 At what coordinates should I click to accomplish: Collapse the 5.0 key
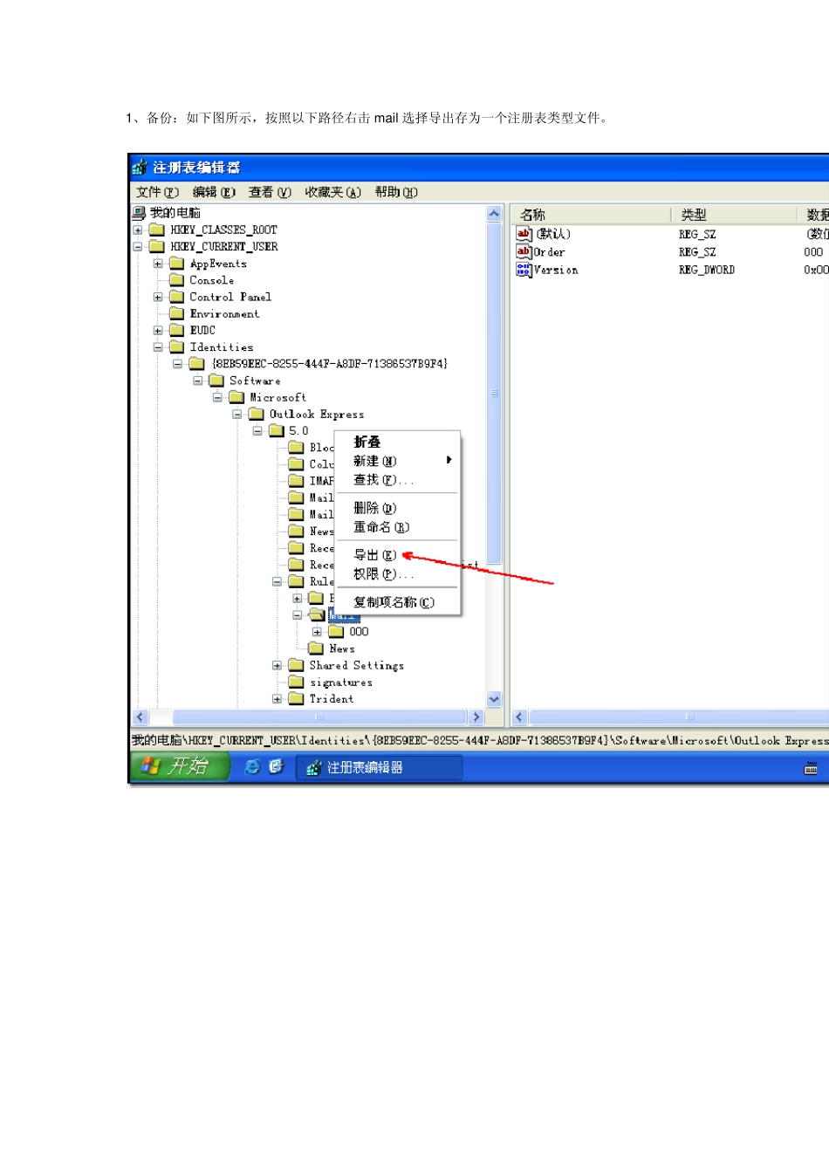pyautogui.click(x=257, y=431)
